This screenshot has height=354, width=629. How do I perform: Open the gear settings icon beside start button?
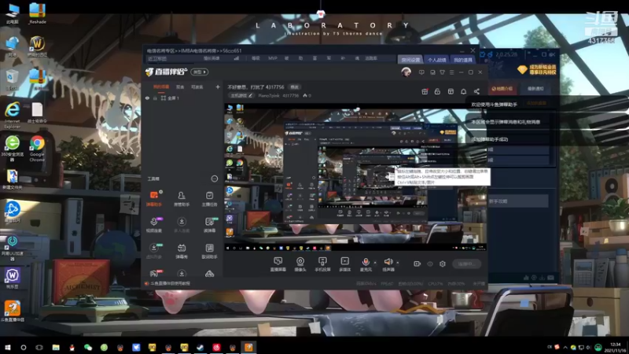pos(443,264)
